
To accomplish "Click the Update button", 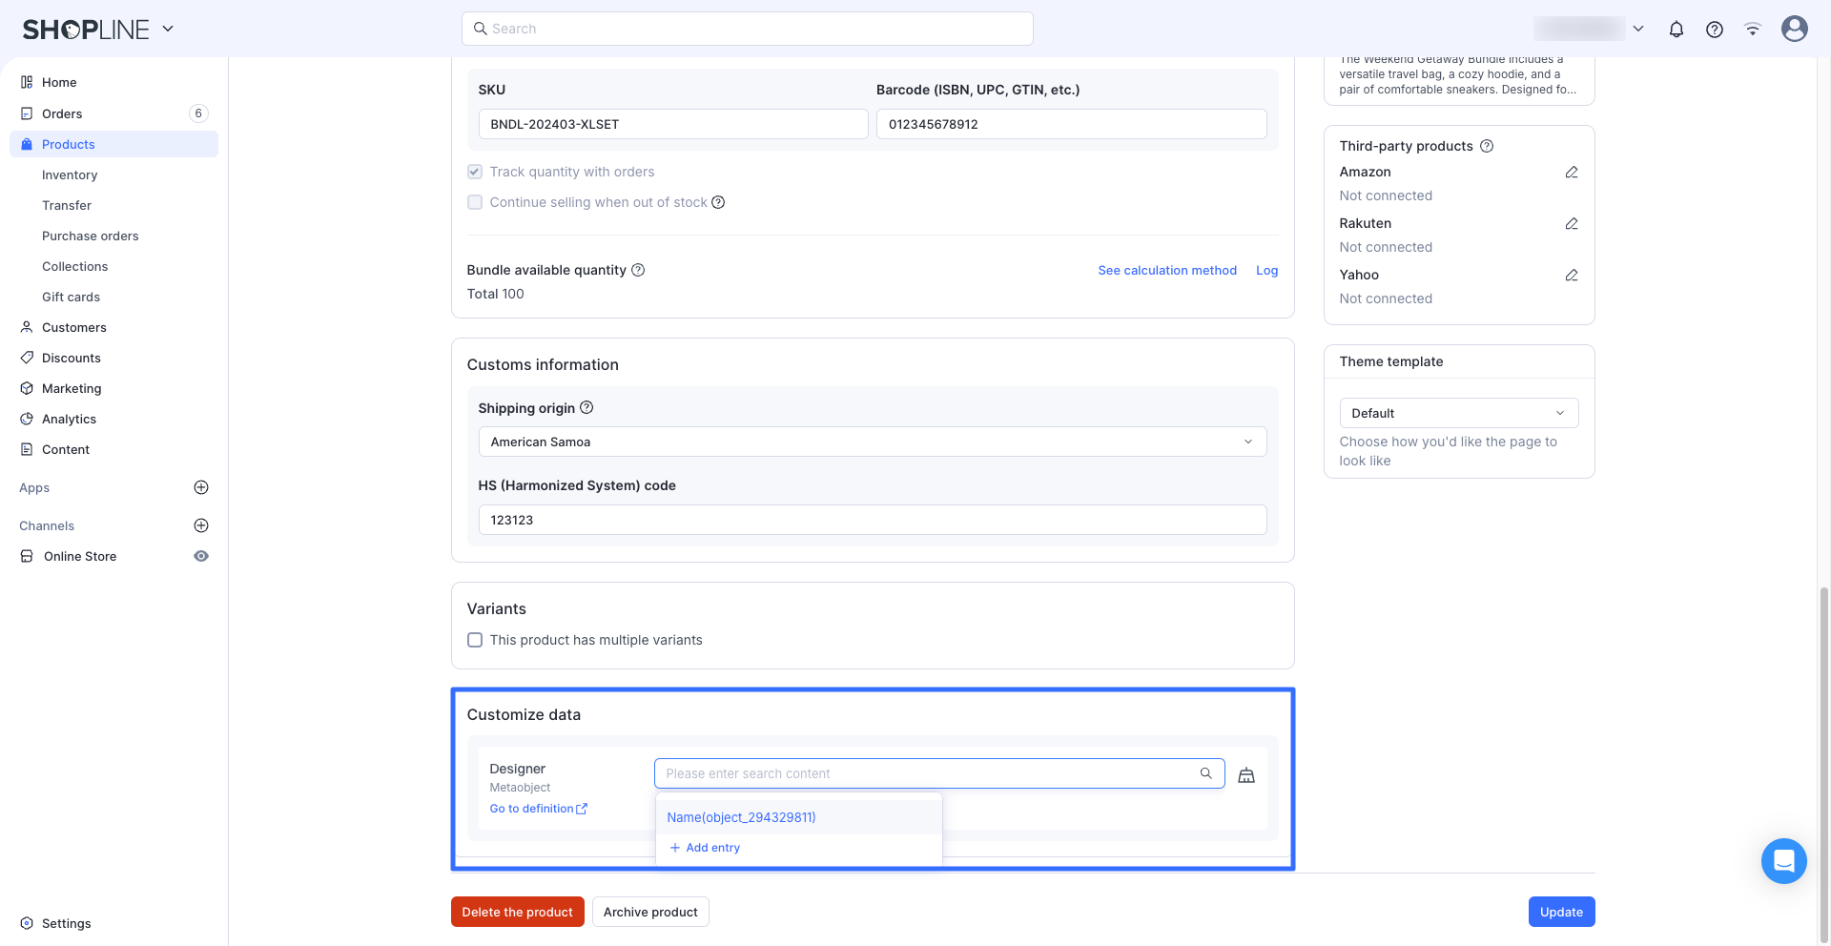I will click(1560, 912).
